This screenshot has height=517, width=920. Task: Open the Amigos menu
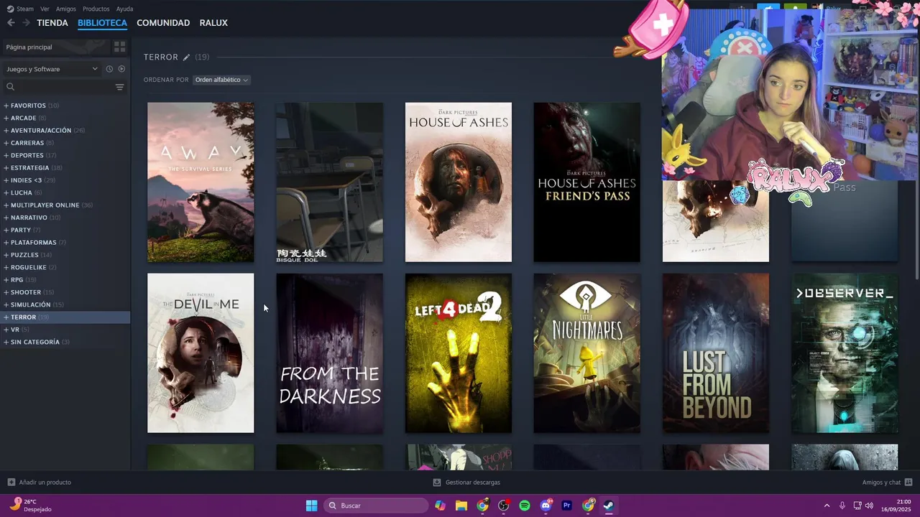point(66,9)
